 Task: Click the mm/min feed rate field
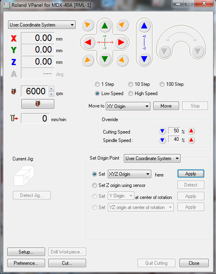coord(35,118)
